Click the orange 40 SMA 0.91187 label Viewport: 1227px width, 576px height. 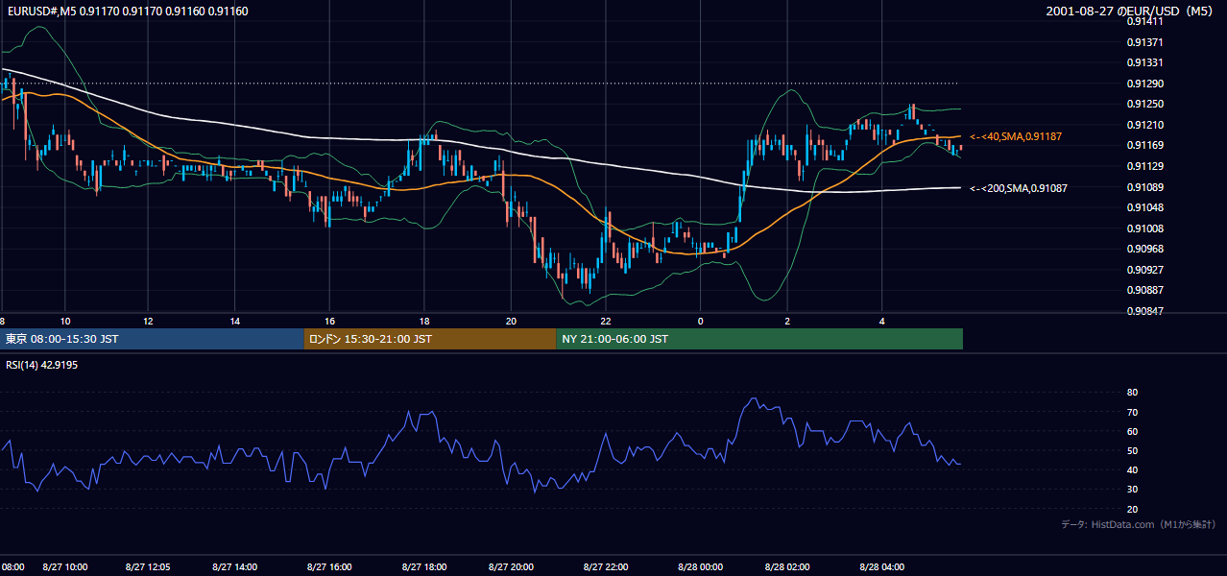point(1016,137)
